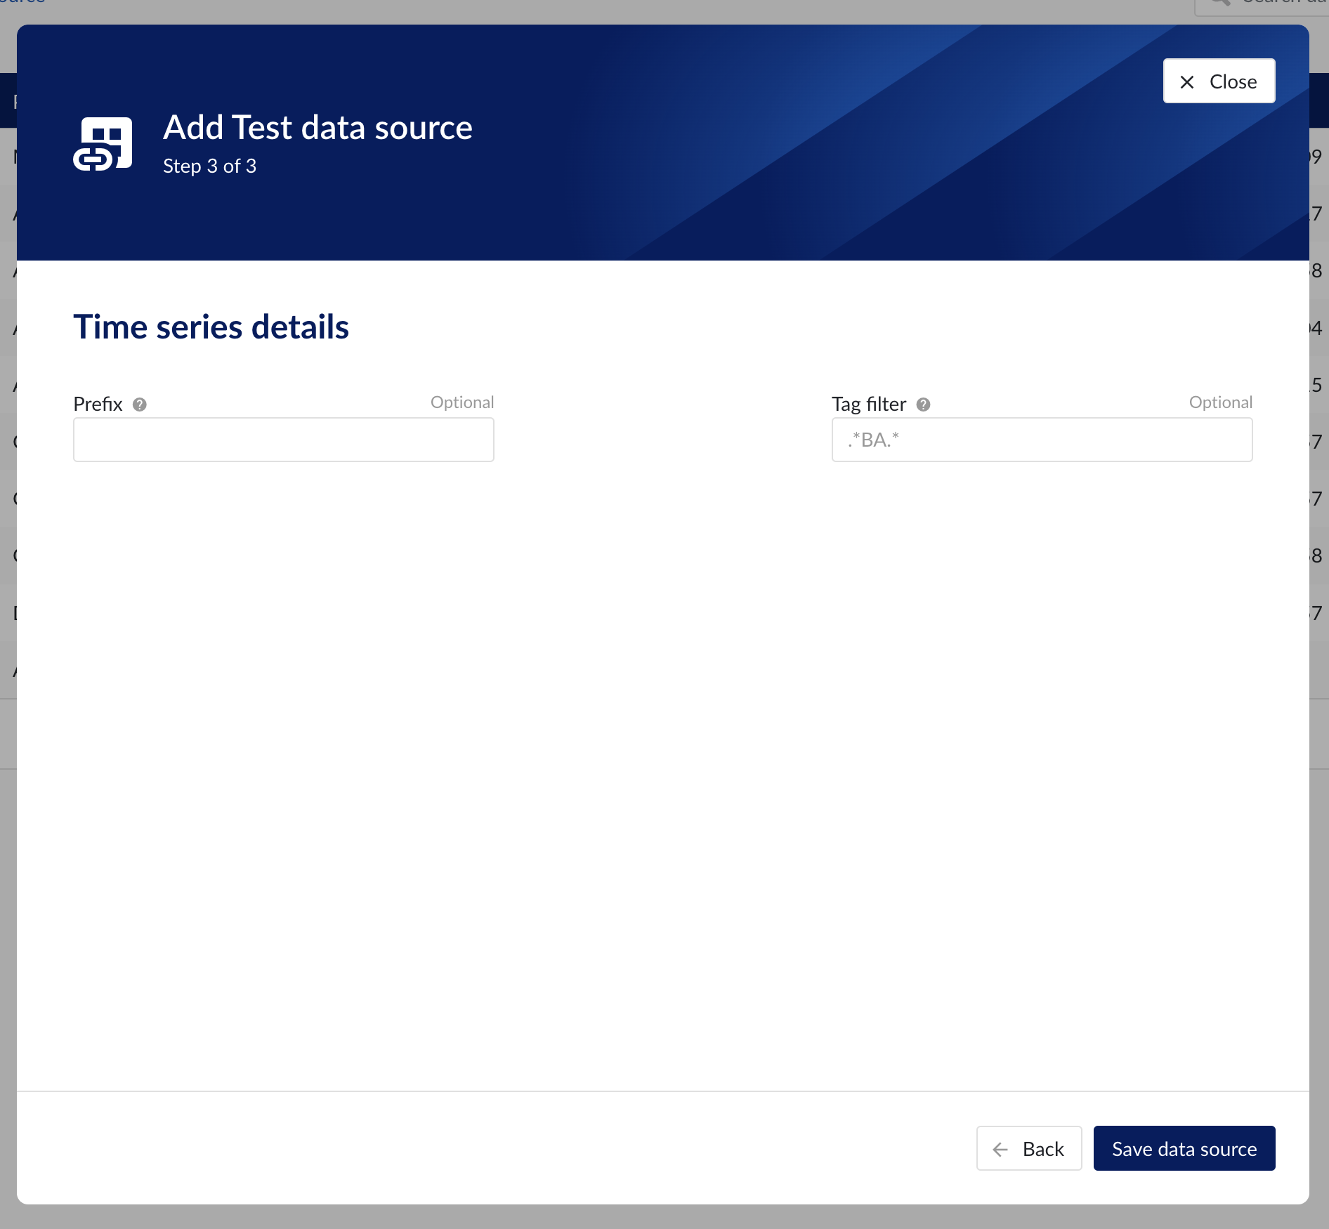The width and height of the screenshot is (1329, 1229).
Task: Click the Add Test data source title
Action: pos(317,127)
